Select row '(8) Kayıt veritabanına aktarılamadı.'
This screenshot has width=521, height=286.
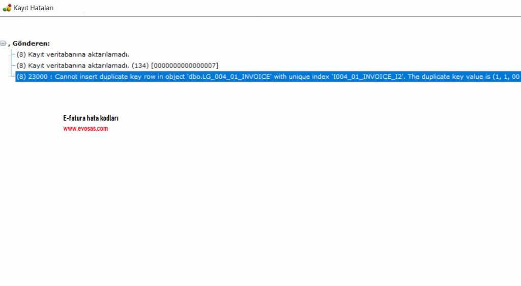click(x=73, y=54)
